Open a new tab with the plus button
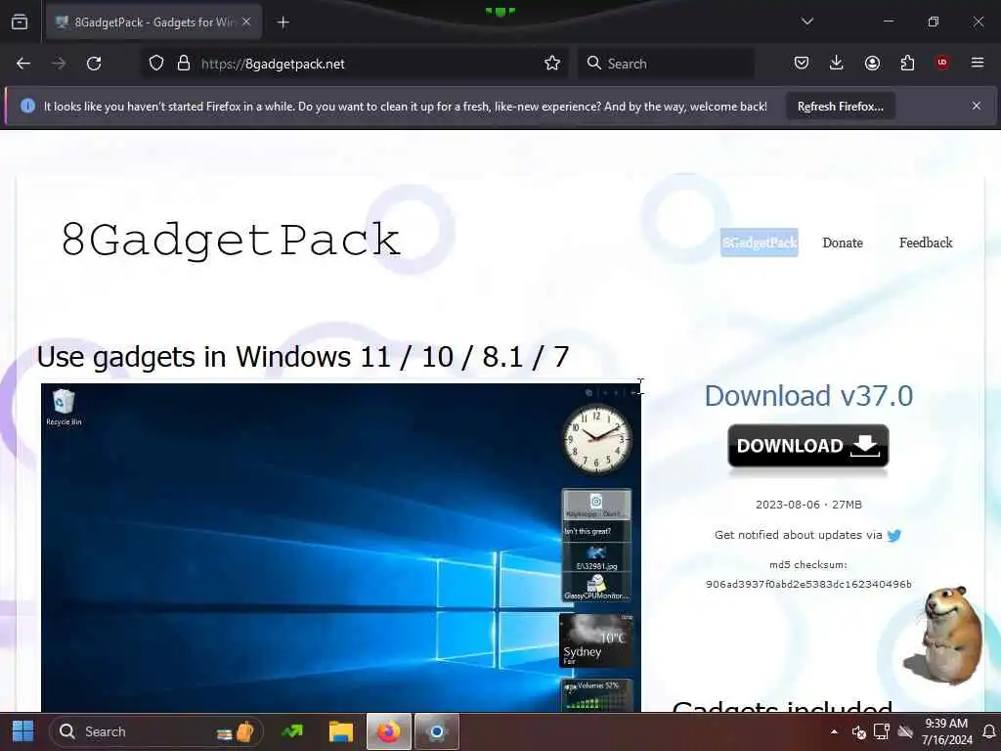 (x=283, y=22)
